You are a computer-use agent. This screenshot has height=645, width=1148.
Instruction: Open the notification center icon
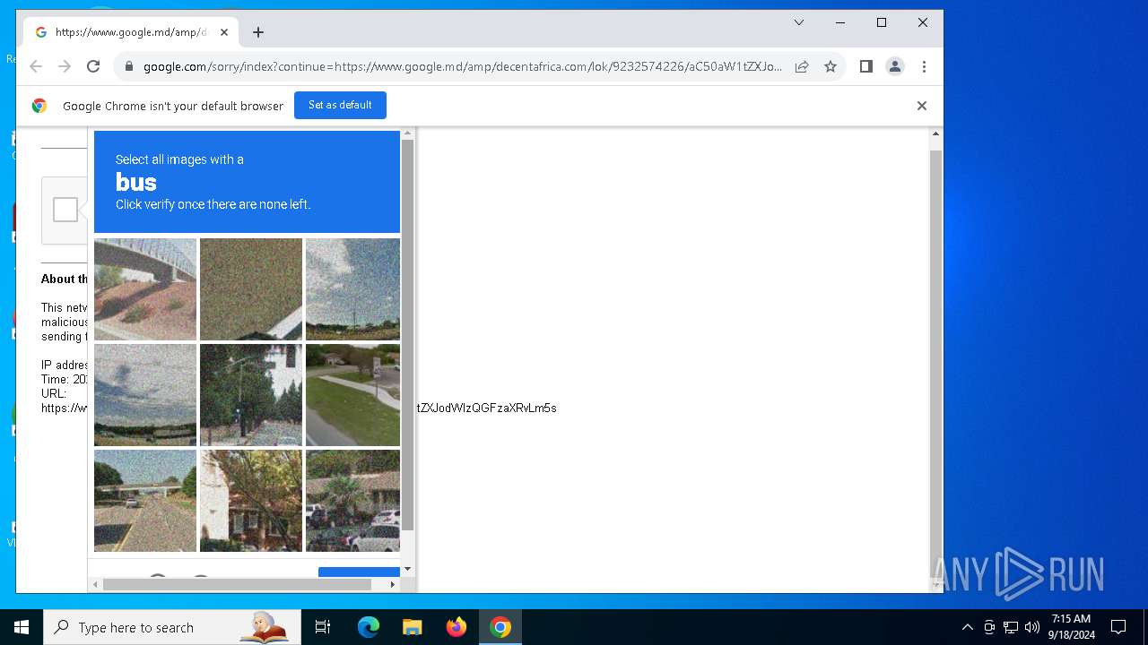[1118, 627]
